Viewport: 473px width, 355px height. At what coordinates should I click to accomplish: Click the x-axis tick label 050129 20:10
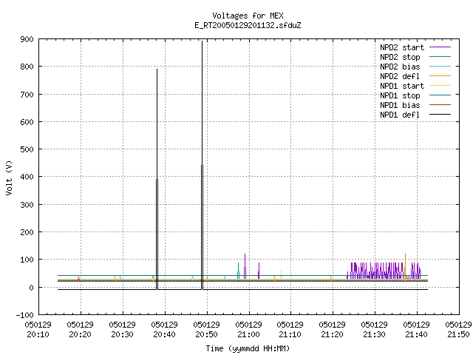coord(38,330)
